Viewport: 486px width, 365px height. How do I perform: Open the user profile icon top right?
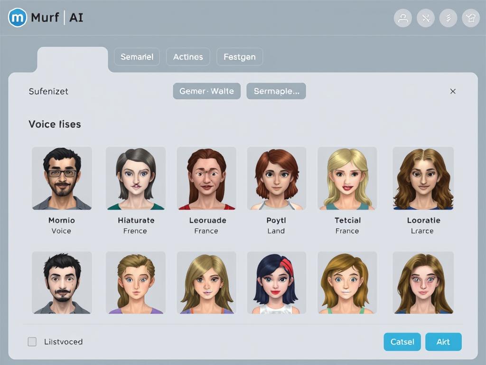pyautogui.click(x=402, y=18)
